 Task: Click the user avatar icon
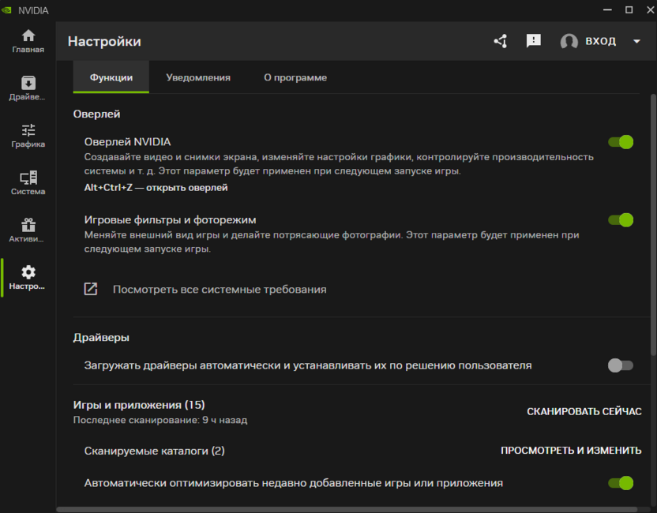point(569,42)
